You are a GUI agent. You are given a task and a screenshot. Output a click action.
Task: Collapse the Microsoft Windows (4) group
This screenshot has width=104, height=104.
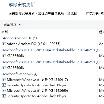pyautogui.click(x=20, y=74)
